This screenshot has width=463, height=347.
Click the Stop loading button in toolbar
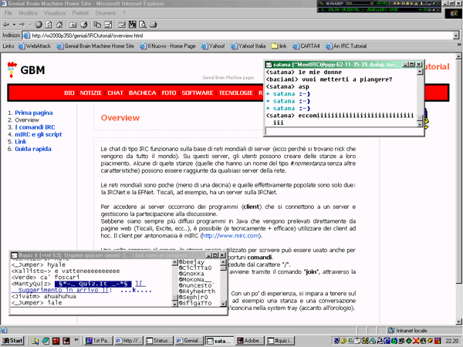[x=39, y=25]
